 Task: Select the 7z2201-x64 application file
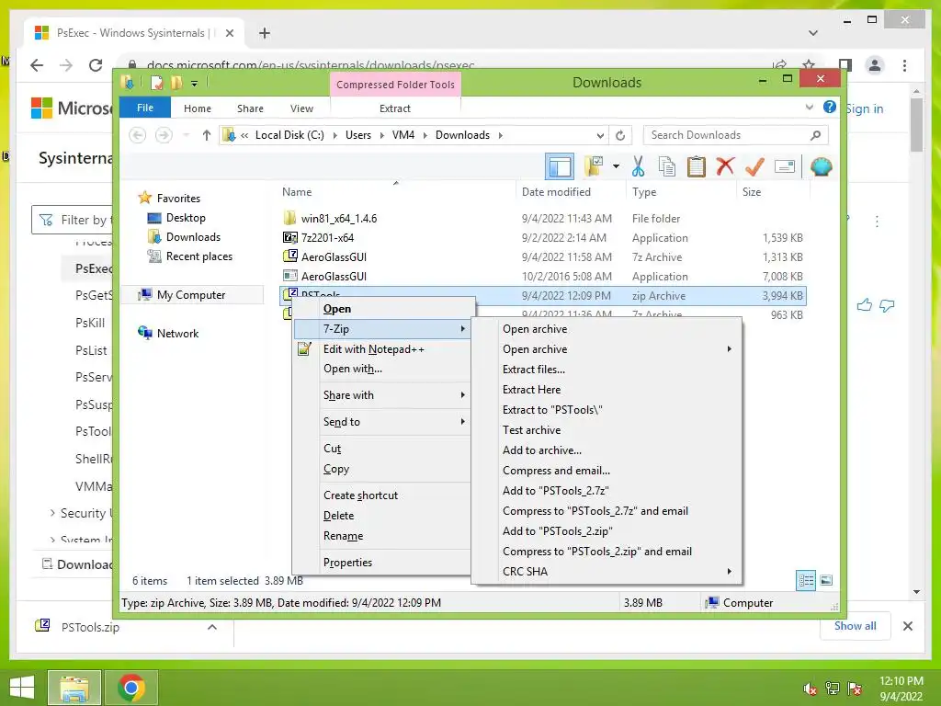click(328, 238)
